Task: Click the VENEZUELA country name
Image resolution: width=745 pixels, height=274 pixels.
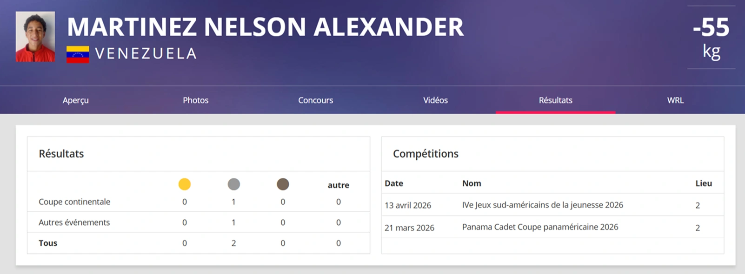Action: click(146, 54)
